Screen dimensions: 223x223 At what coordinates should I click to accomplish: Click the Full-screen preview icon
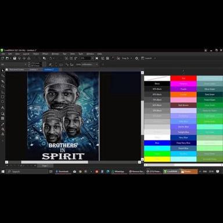[97, 58]
